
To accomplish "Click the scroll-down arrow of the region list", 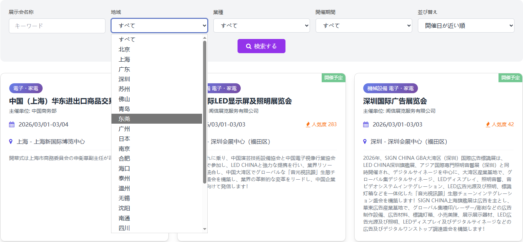I will coord(205,229).
